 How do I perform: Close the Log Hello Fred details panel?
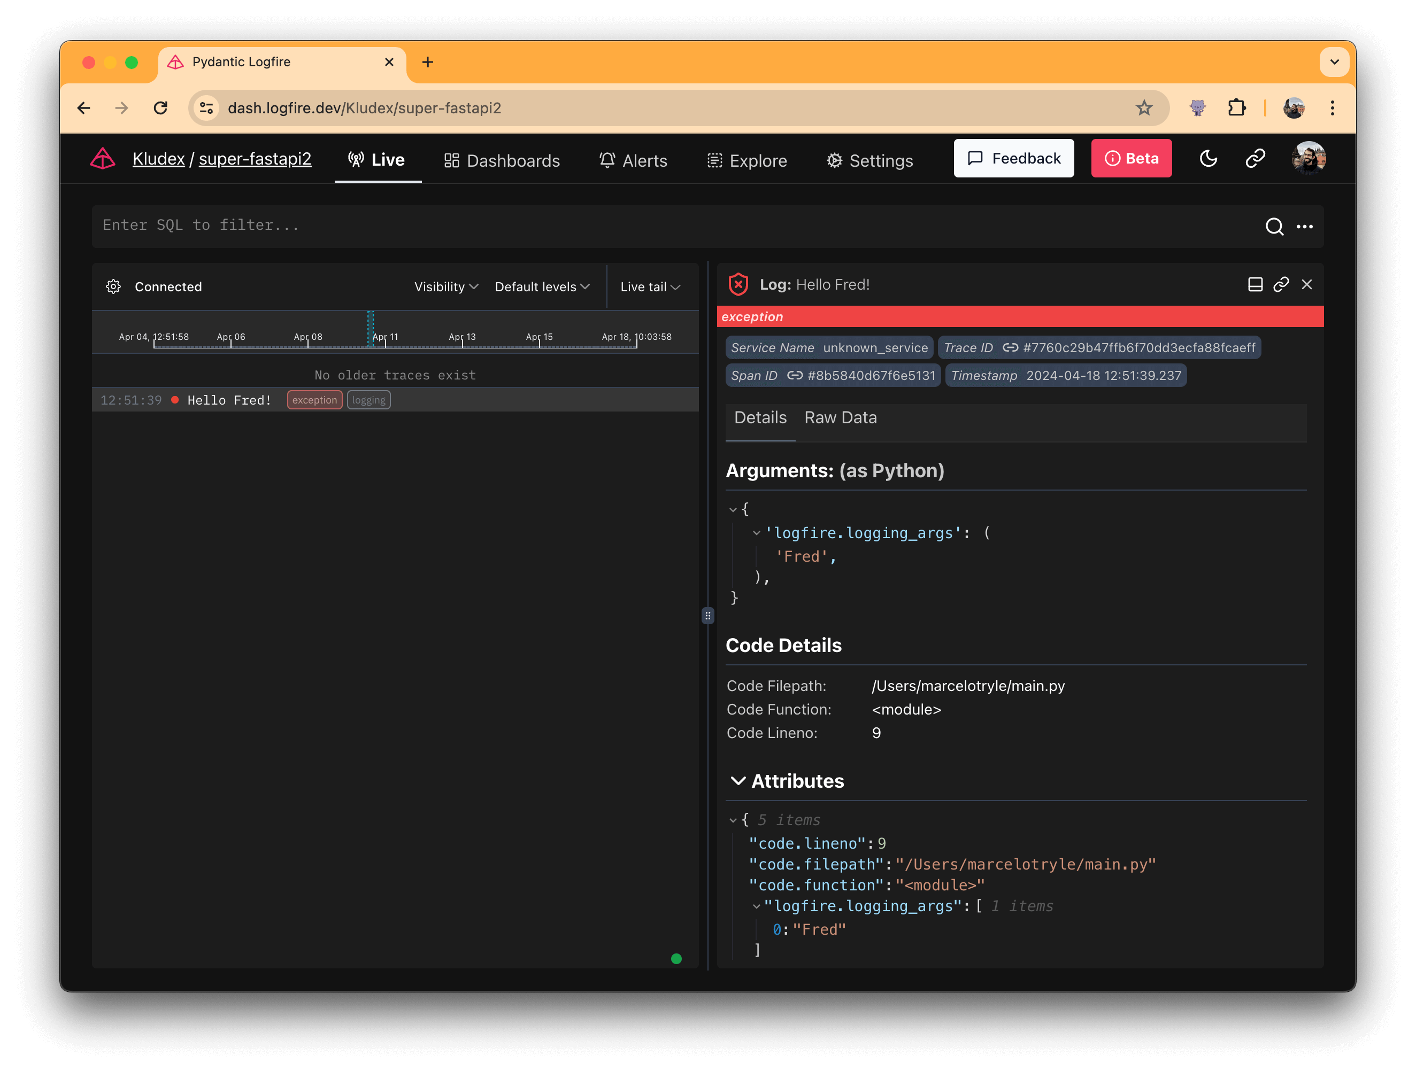(x=1306, y=285)
